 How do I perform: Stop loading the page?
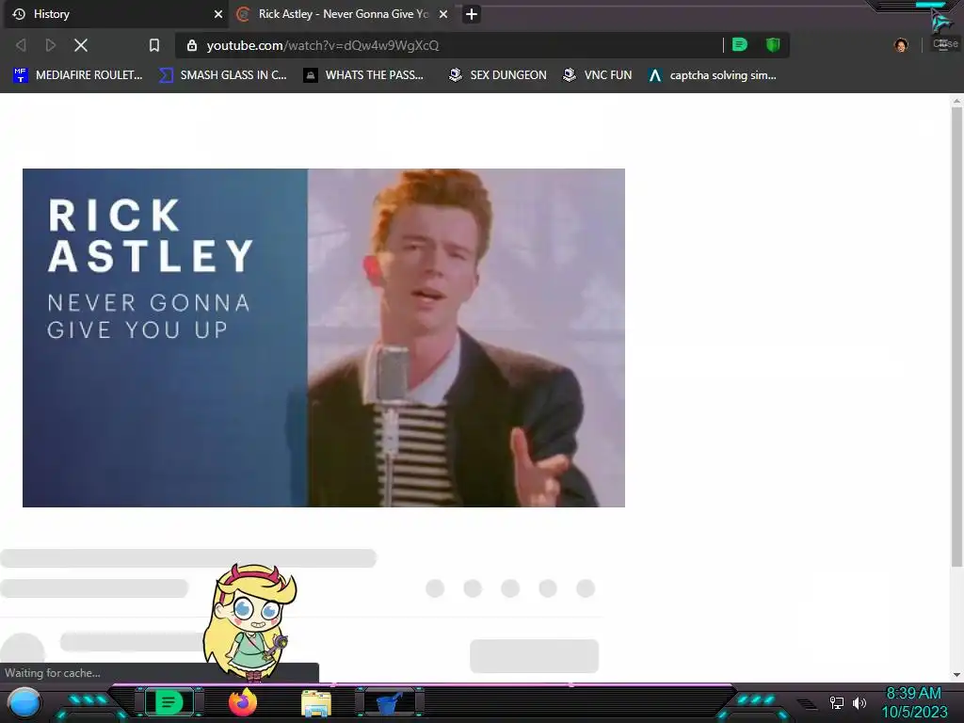pos(81,45)
